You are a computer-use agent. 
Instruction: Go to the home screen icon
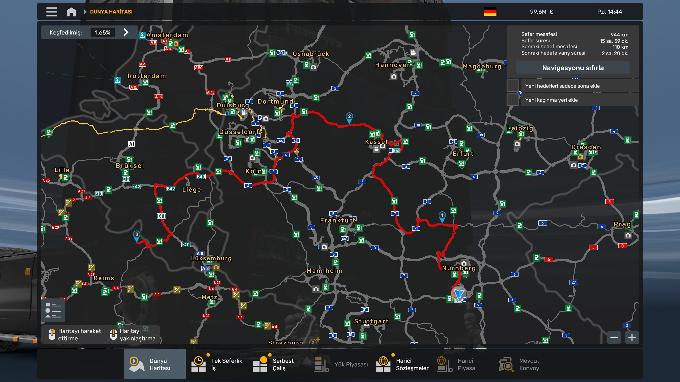[x=71, y=12]
